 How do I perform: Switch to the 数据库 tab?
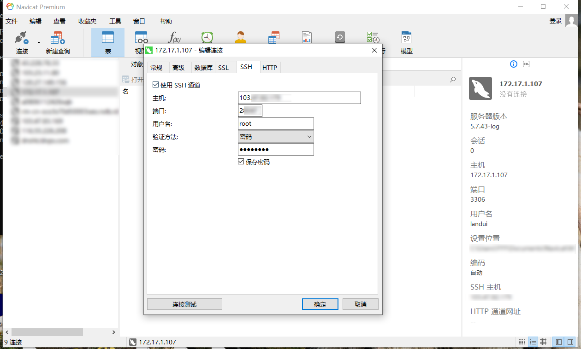(203, 68)
